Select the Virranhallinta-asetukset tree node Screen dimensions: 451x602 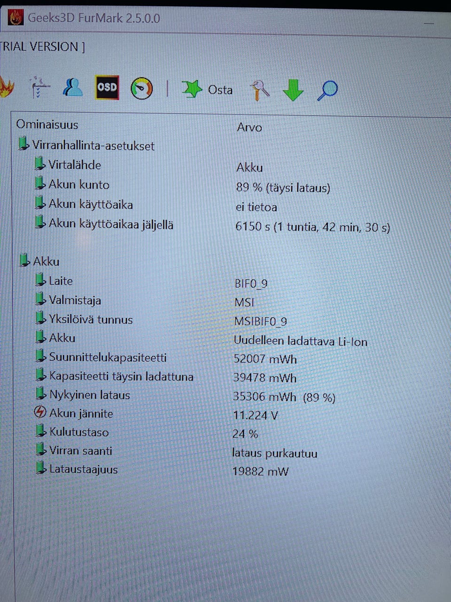[93, 146]
